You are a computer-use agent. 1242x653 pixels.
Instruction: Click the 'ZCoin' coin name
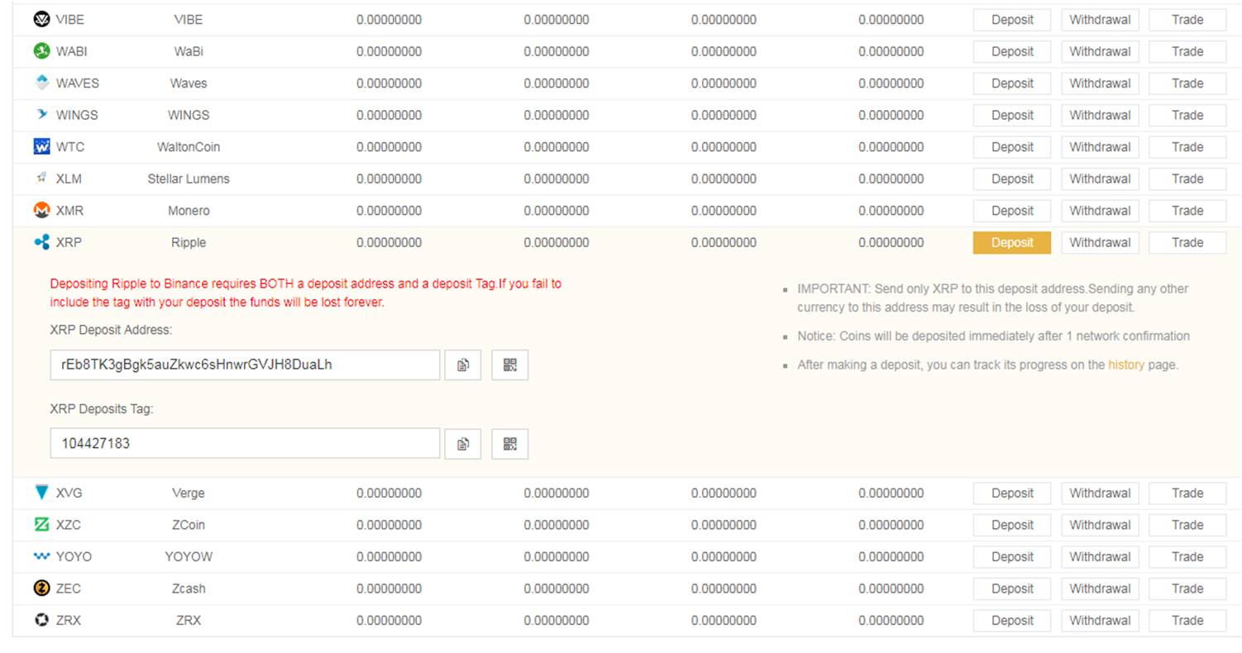point(189,525)
